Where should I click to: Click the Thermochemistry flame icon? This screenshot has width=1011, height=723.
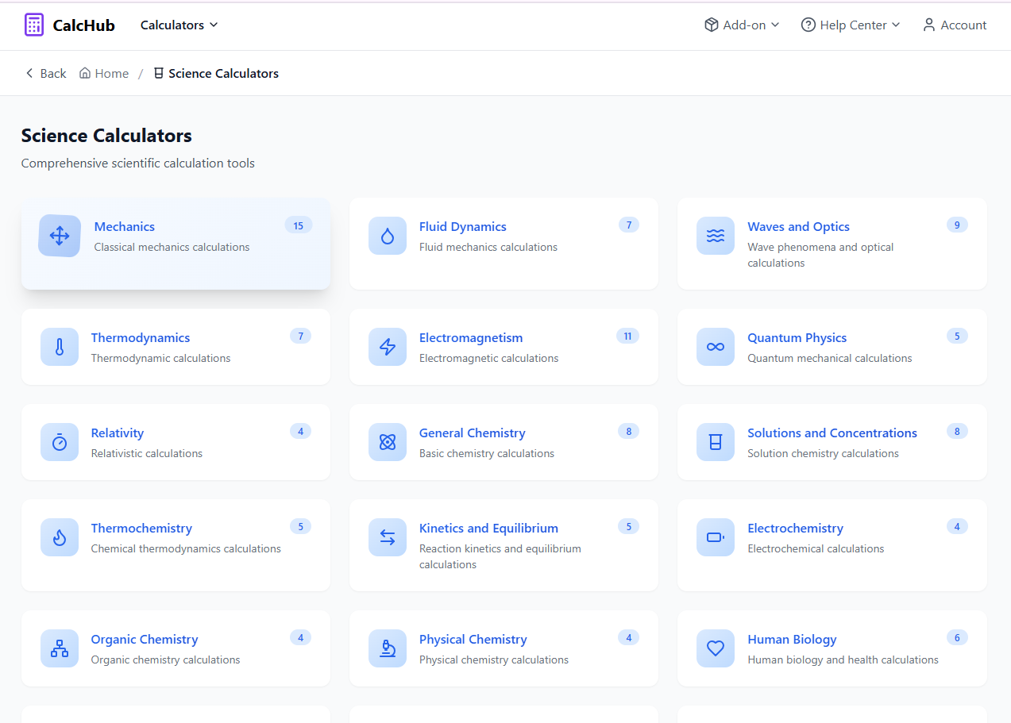coord(60,537)
